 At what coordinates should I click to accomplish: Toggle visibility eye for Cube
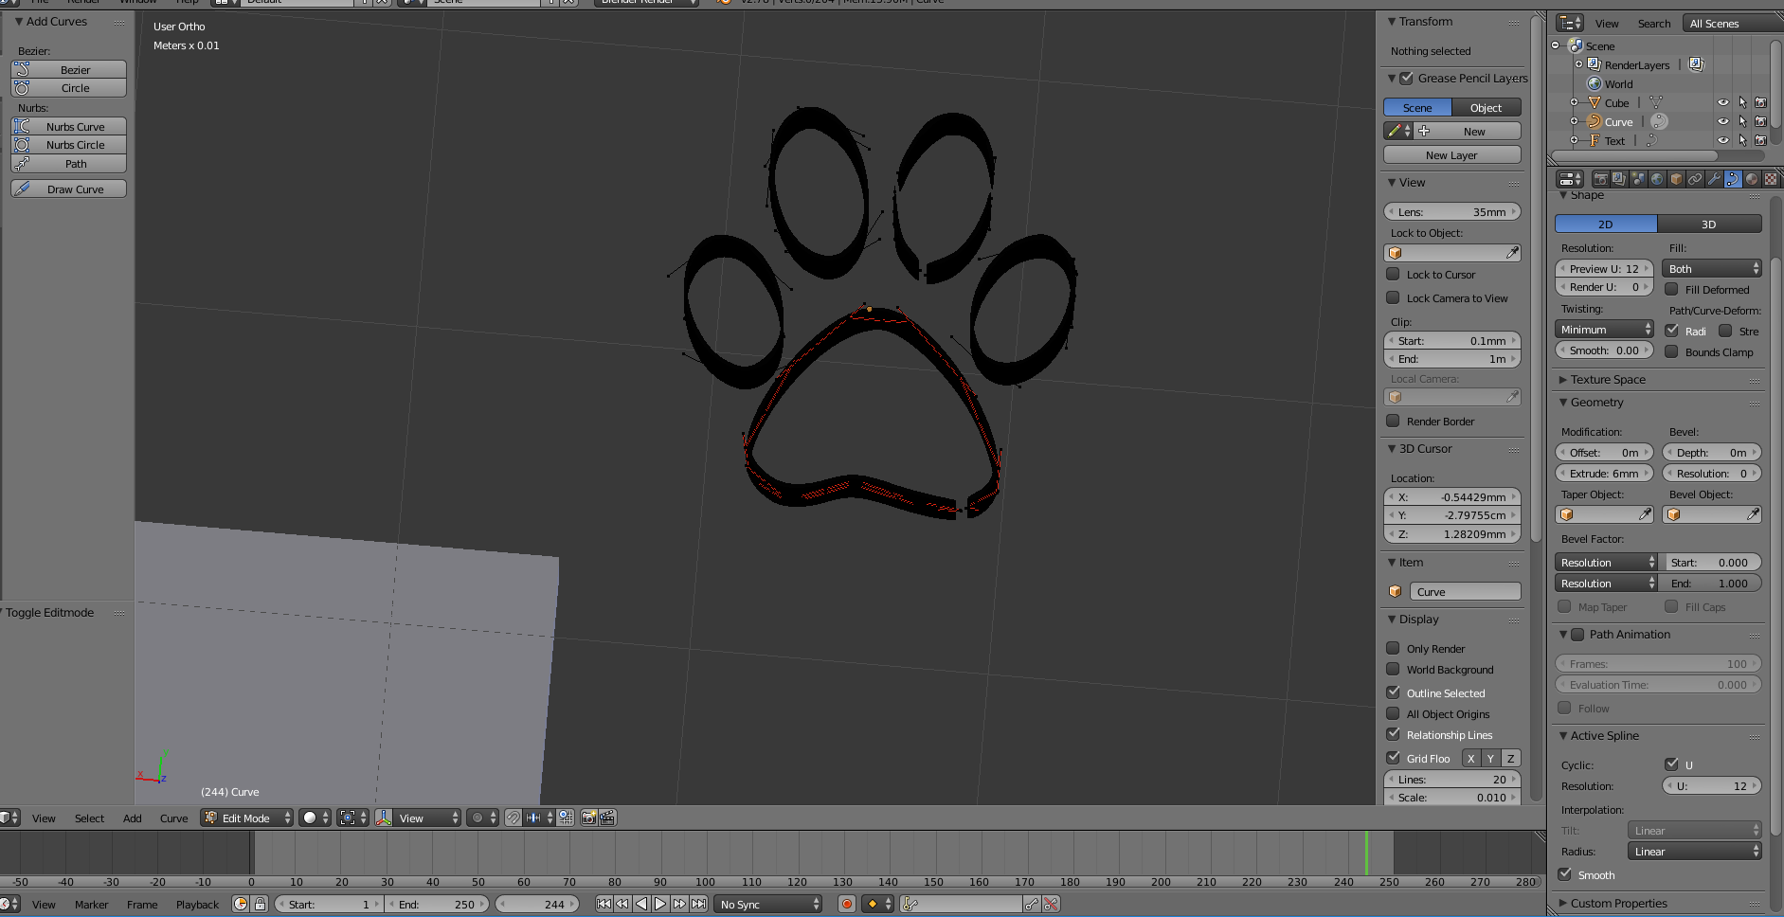(x=1723, y=102)
